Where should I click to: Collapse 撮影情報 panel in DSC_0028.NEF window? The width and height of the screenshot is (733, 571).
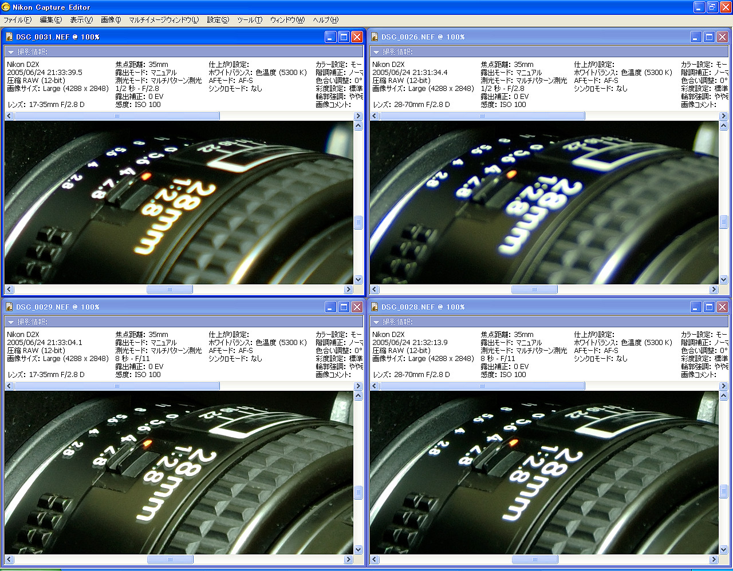[x=376, y=322]
